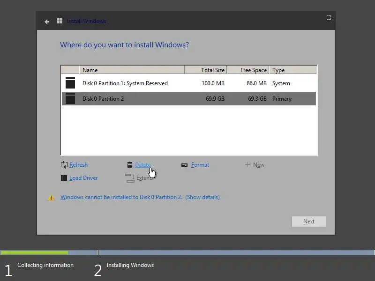Viewport: 375px width, 281px height.
Task: Click the maximize icon at top right
Action: click(329, 18)
